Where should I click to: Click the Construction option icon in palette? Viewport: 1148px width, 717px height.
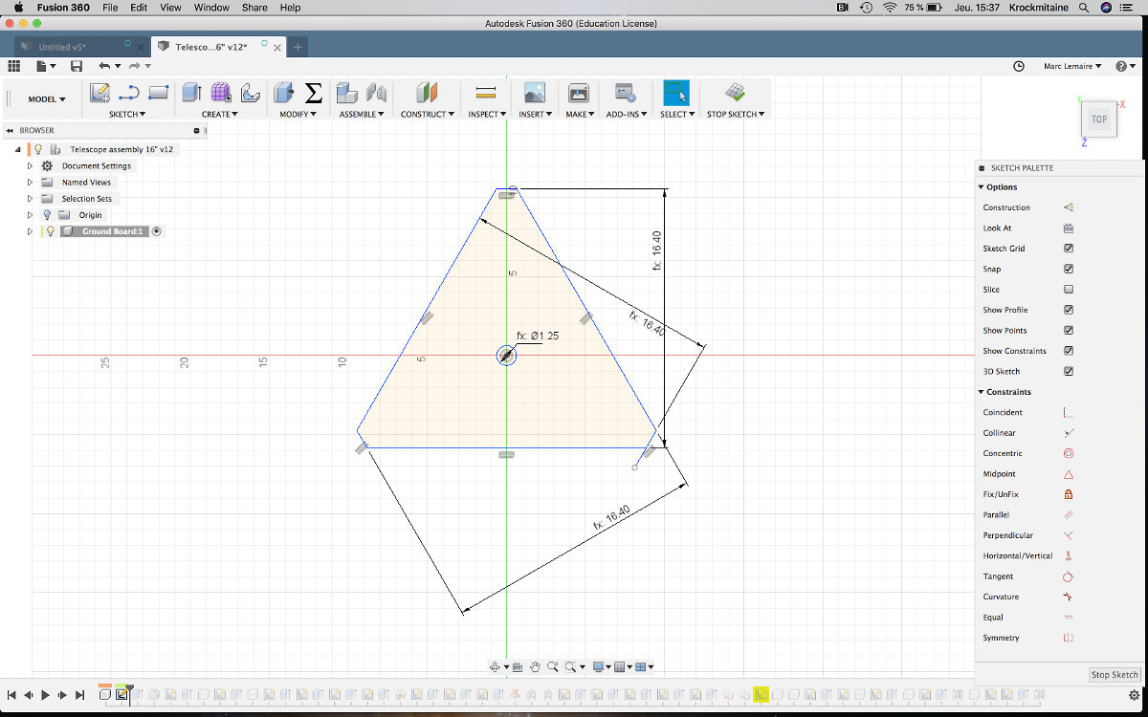point(1069,207)
